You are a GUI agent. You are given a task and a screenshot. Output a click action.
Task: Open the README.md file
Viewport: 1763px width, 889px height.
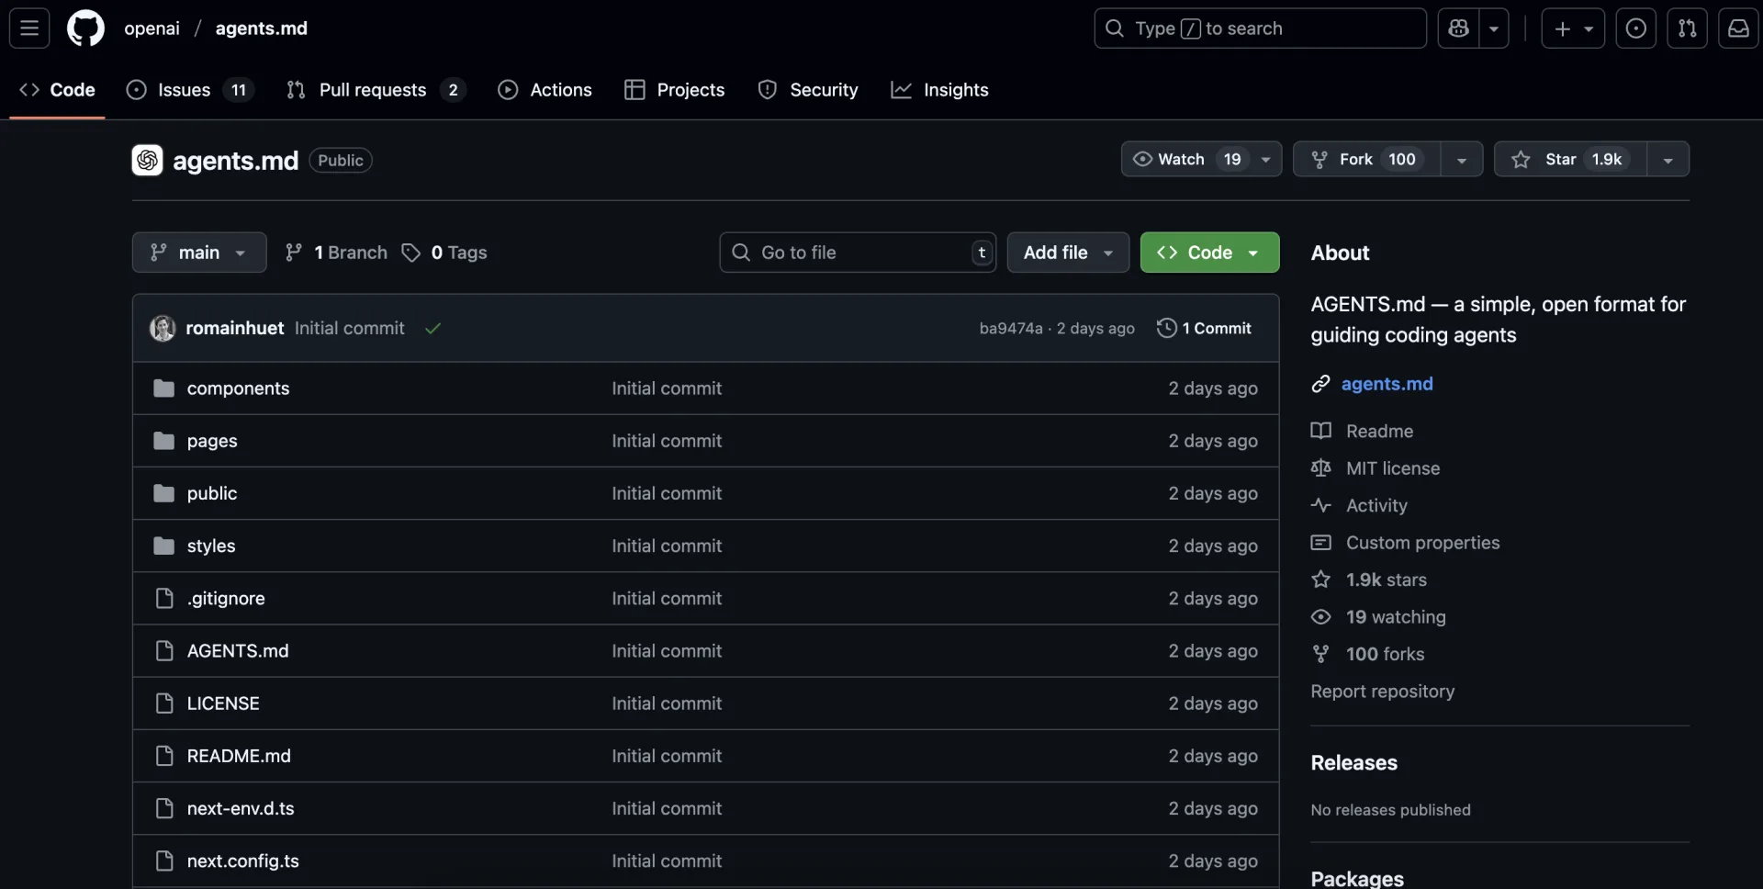coord(239,756)
